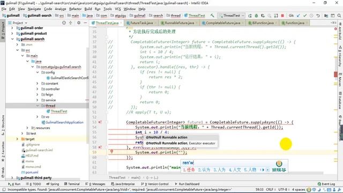343x193 pixels.
Task: Open the Navigate menu
Action: click(x=34, y=9)
